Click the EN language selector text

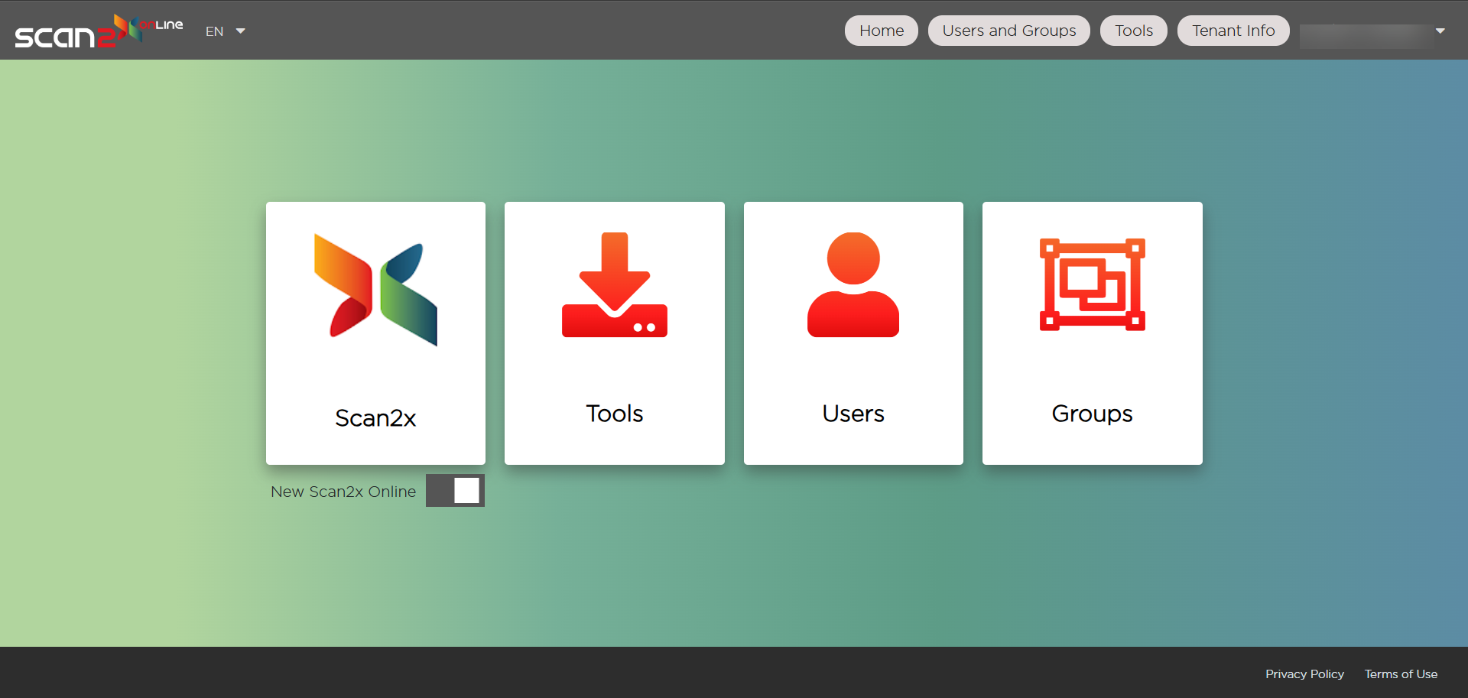(215, 31)
